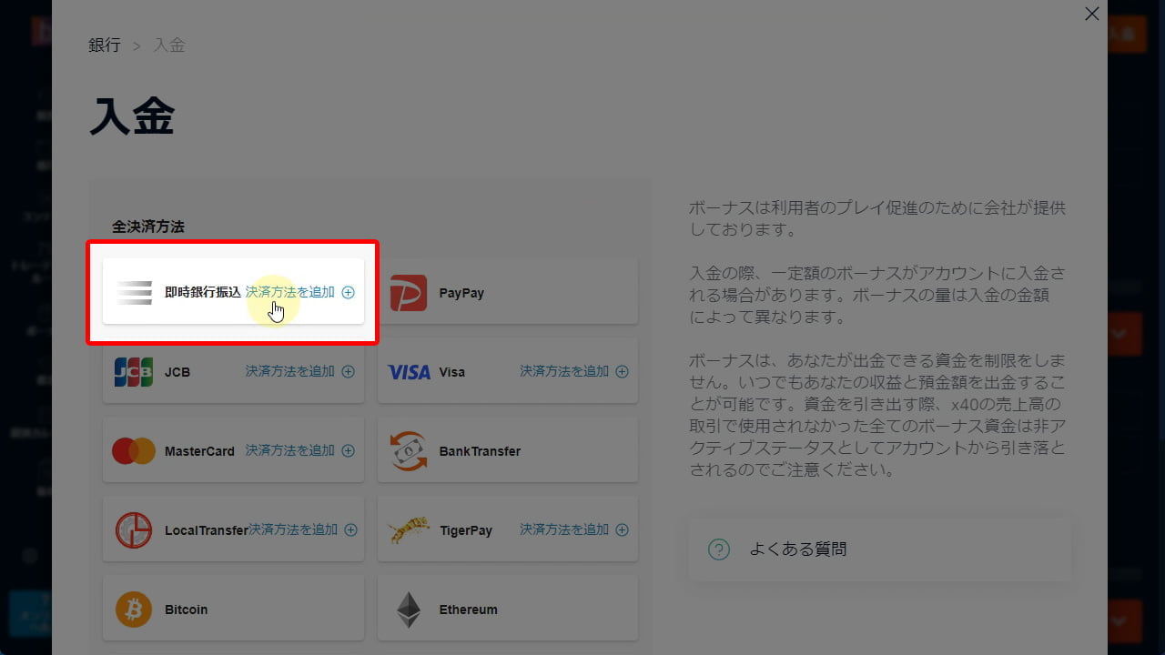Viewport: 1165px width, 655px height.
Task: Select the 即時銀行振込 label
Action: [x=203, y=293]
